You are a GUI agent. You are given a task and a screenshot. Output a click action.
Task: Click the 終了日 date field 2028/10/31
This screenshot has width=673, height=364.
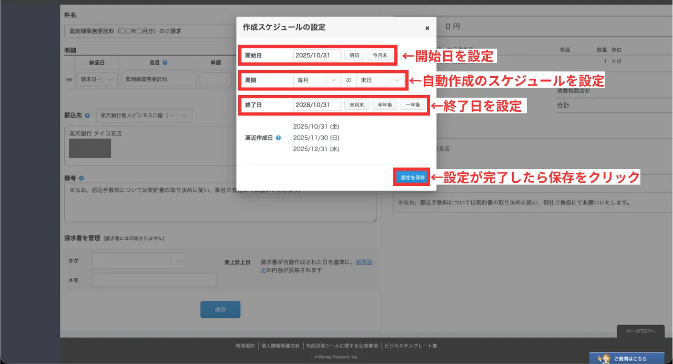click(317, 105)
